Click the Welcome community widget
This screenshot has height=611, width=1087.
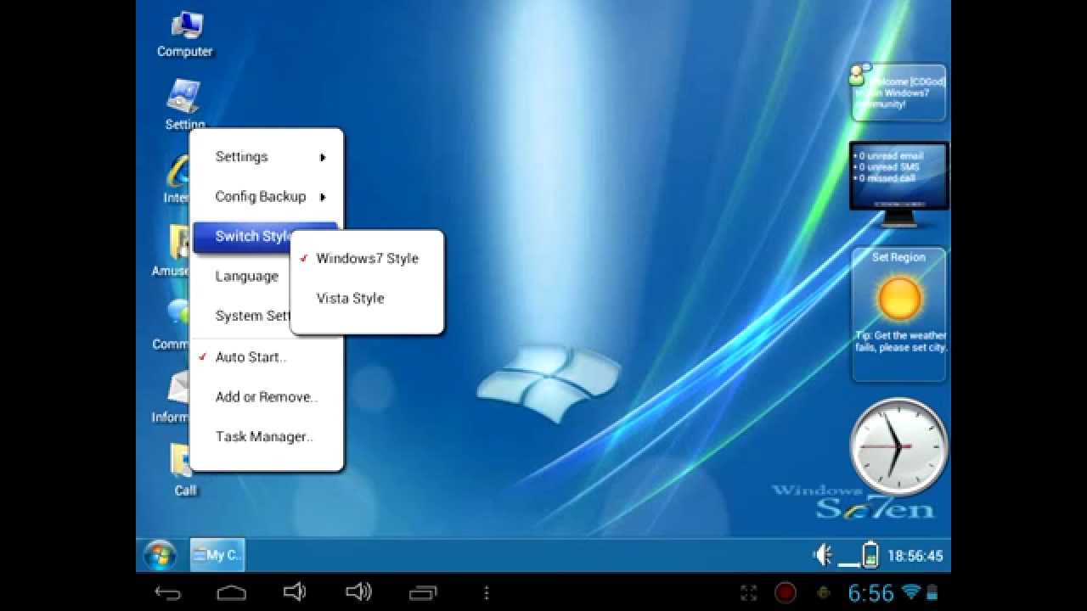point(898,93)
